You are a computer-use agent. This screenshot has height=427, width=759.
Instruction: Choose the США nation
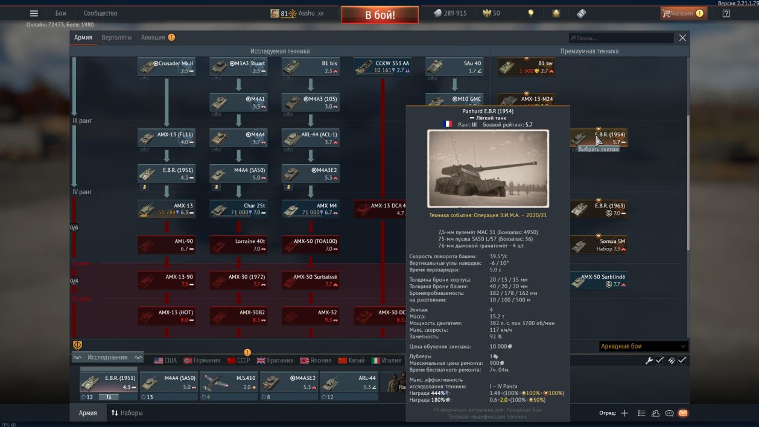tap(165, 361)
